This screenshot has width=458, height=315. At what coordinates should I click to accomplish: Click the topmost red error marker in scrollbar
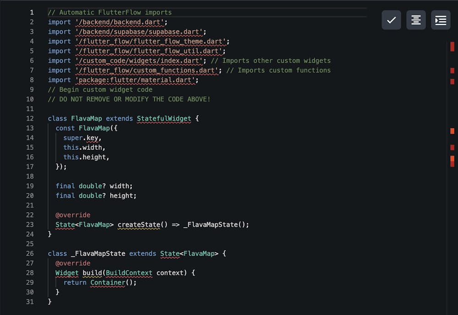coord(452,46)
